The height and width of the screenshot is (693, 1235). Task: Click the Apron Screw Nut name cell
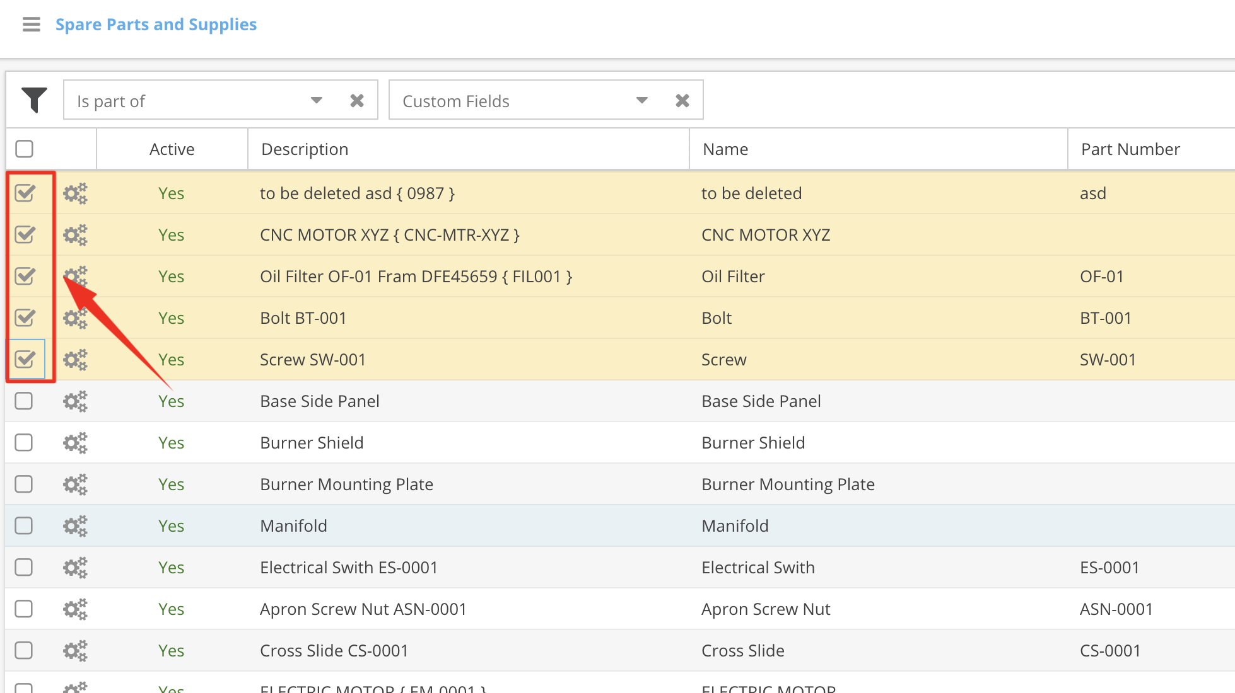766,609
